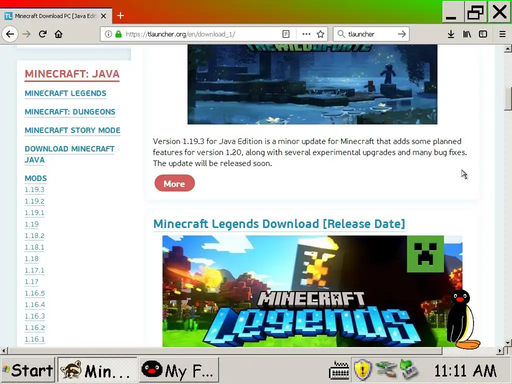Open the library icon in toolbar

pos(467,34)
